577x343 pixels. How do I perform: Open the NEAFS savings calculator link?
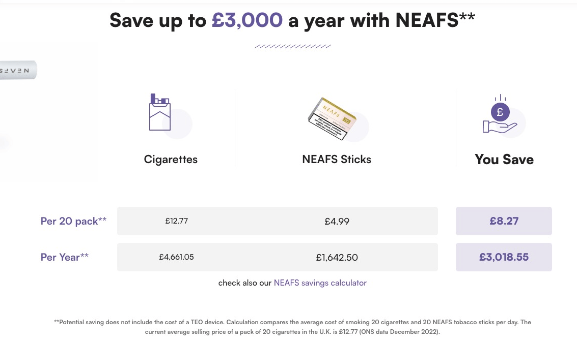[x=320, y=283]
